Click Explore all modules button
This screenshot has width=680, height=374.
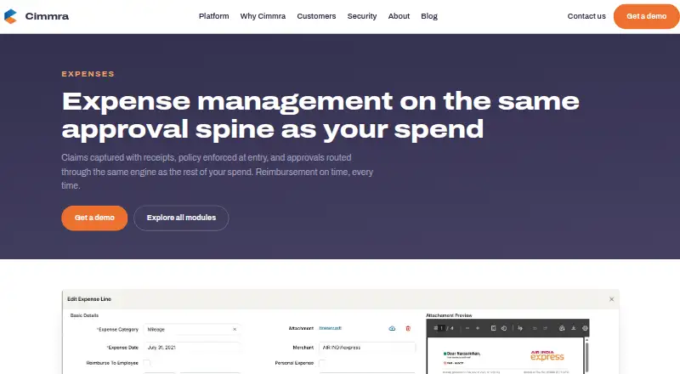(181, 218)
